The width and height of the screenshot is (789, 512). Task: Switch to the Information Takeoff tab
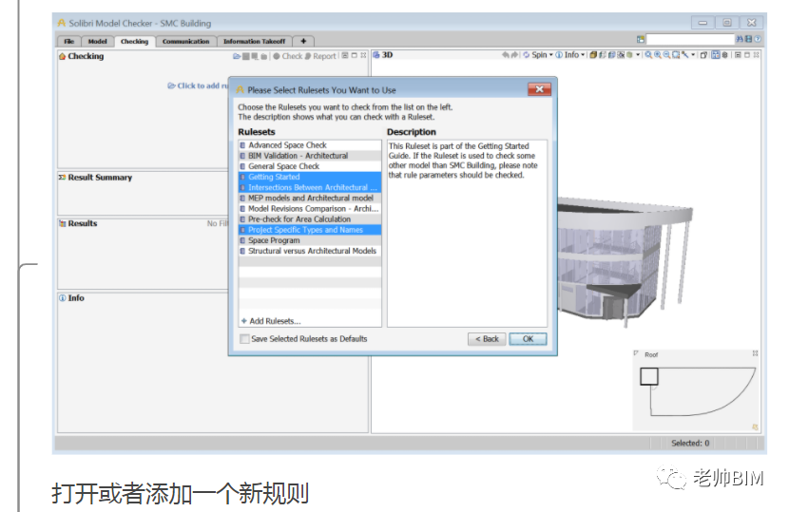[x=254, y=41]
